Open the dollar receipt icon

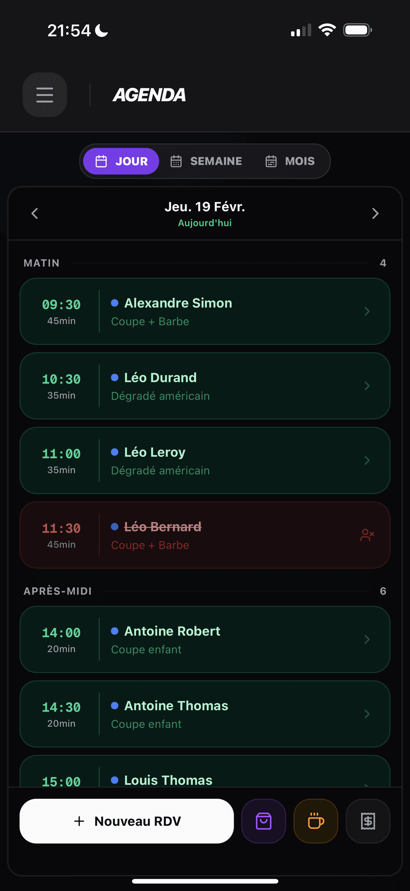[368, 821]
